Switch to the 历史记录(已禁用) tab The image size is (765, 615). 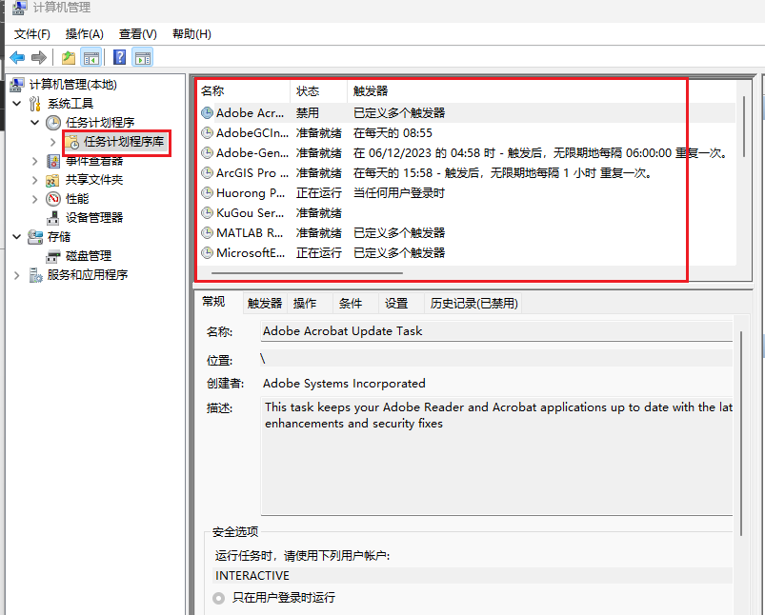[473, 304]
